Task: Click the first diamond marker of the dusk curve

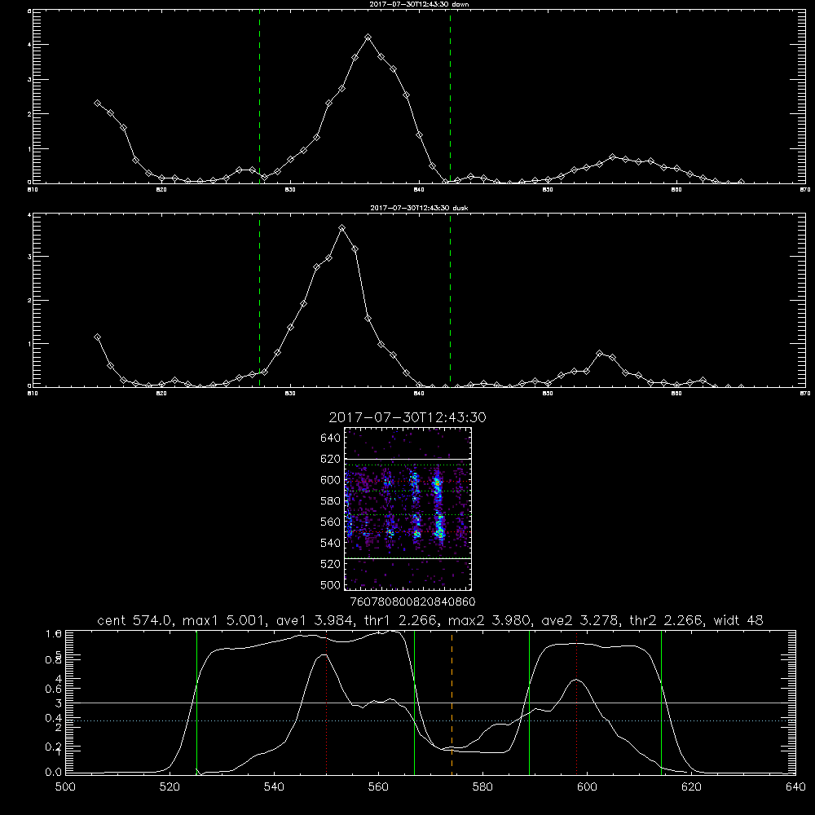Action: click(x=97, y=337)
